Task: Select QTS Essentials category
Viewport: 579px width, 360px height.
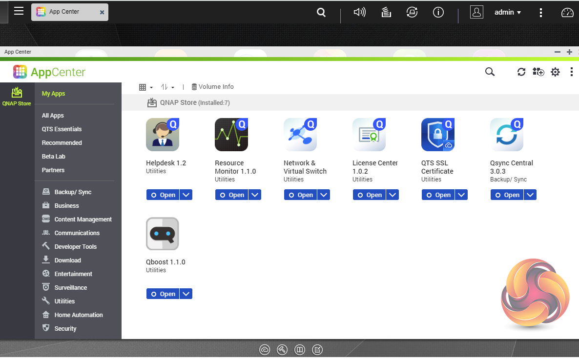Action: point(62,129)
